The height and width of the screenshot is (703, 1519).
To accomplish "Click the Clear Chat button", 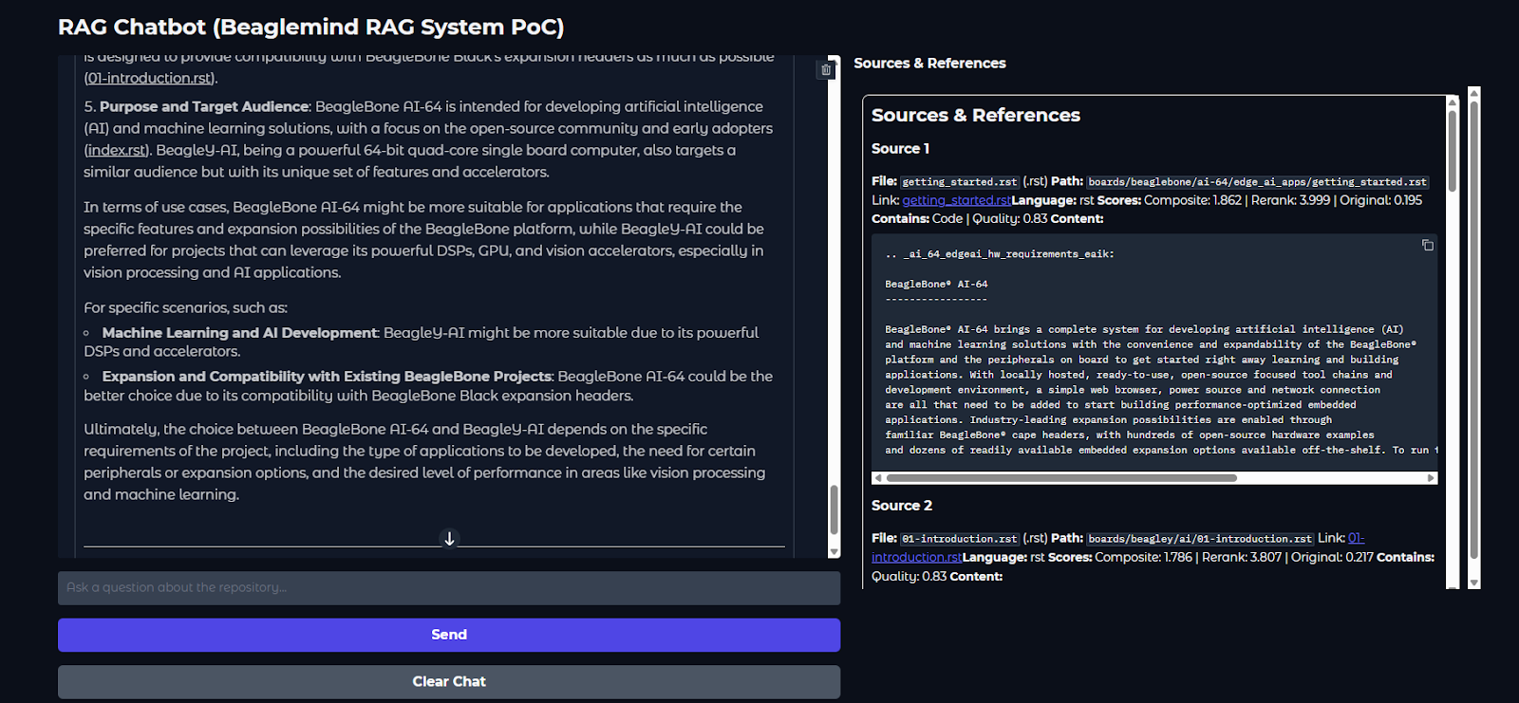I will [449, 681].
